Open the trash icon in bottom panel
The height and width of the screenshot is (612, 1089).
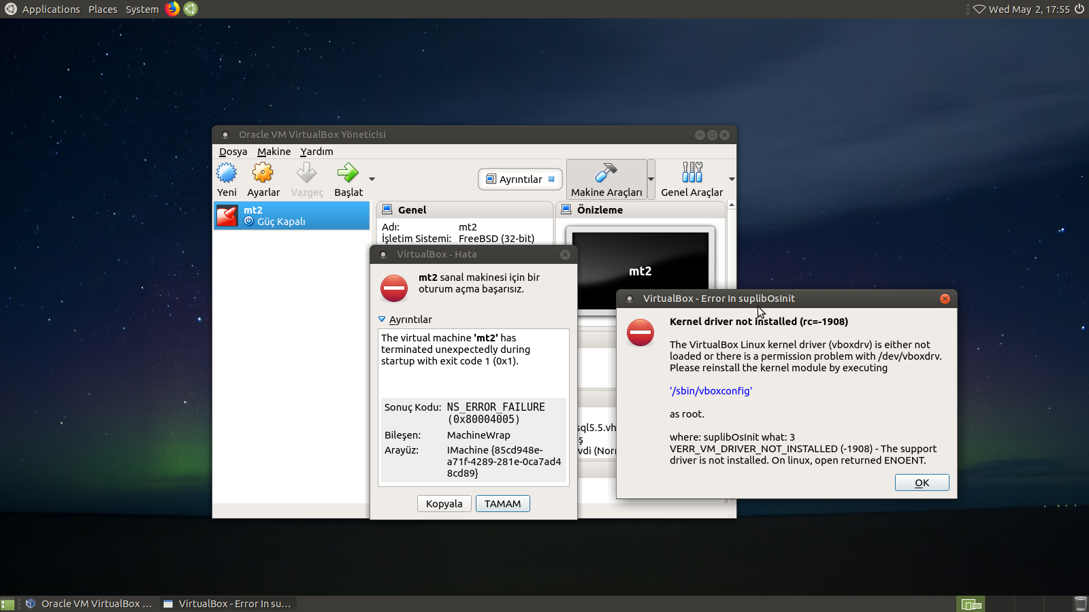(x=1080, y=604)
